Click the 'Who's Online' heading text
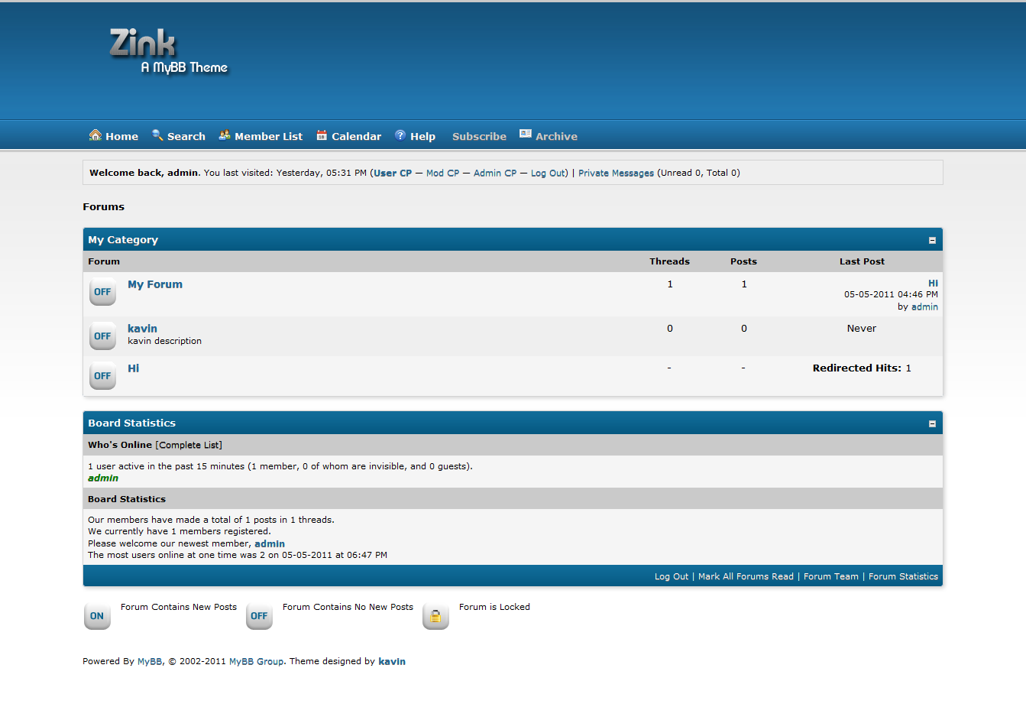 tap(120, 445)
